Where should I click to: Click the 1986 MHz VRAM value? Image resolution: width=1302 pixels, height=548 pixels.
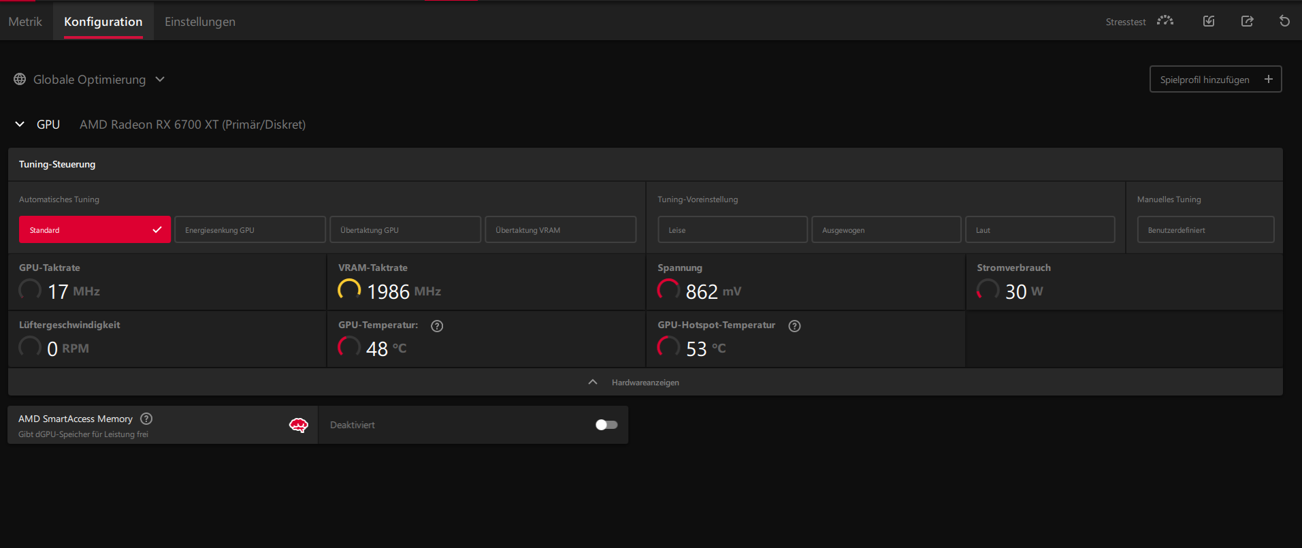point(404,291)
